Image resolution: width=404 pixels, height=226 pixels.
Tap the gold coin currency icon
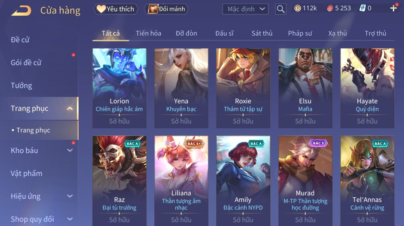pyautogui.click(x=298, y=8)
